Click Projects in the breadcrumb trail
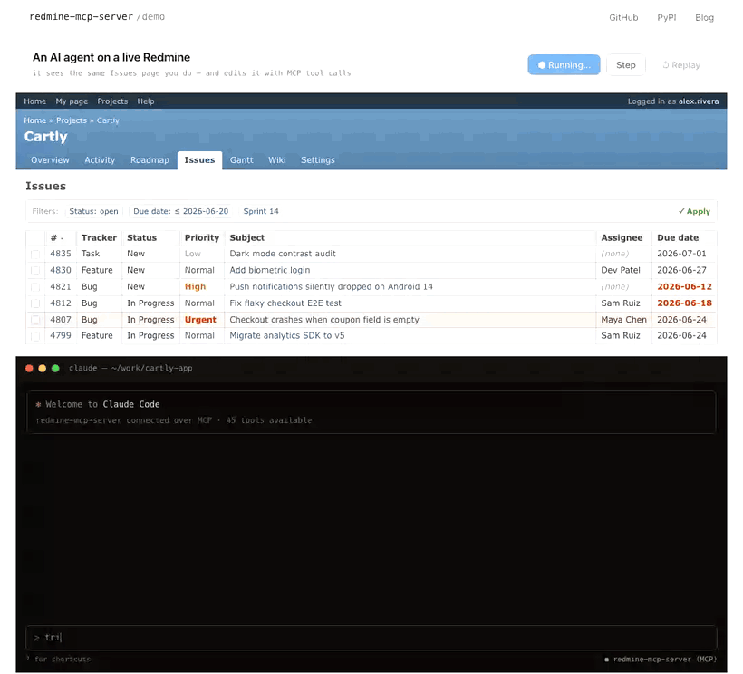Image resolution: width=743 pixels, height=674 pixels. [72, 120]
